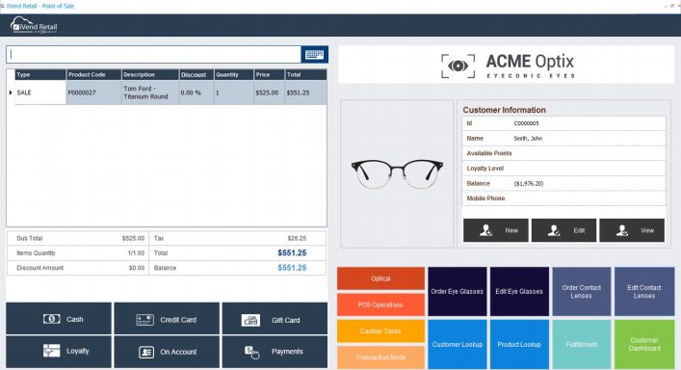The height and width of the screenshot is (370, 681).
Task: Select product code P0000027 cell
Action: pos(93,92)
